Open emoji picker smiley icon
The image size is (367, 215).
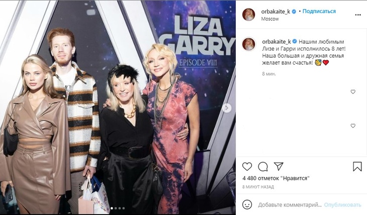tap(247, 204)
